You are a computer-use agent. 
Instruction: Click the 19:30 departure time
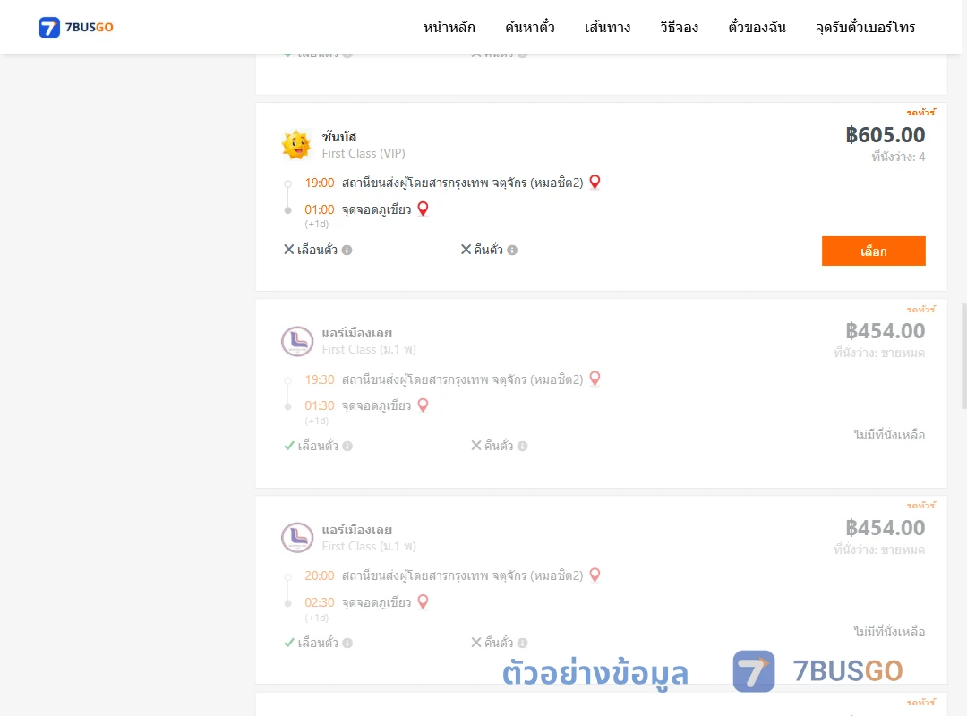tap(319, 379)
